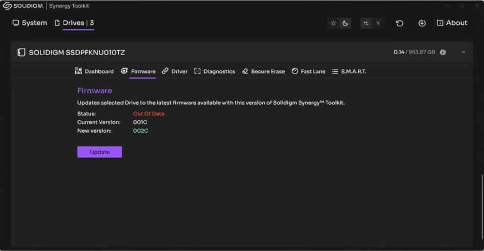Click the vertical scrollbar on the right
This screenshot has width=484, height=251.
pos(482,207)
